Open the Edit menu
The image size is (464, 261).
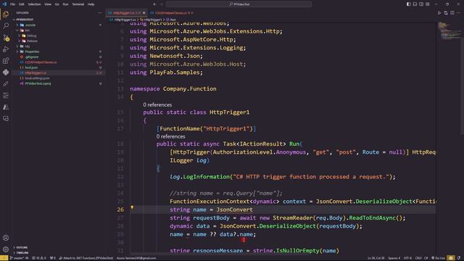click(22, 4)
